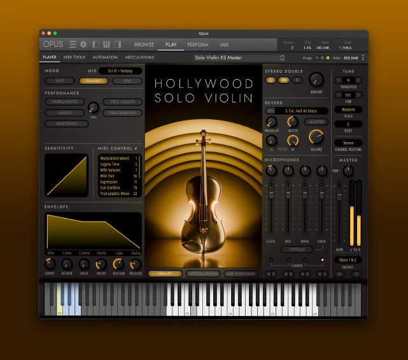Click the Reverb Predelay knob
408x360 pixels.
(x=271, y=122)
